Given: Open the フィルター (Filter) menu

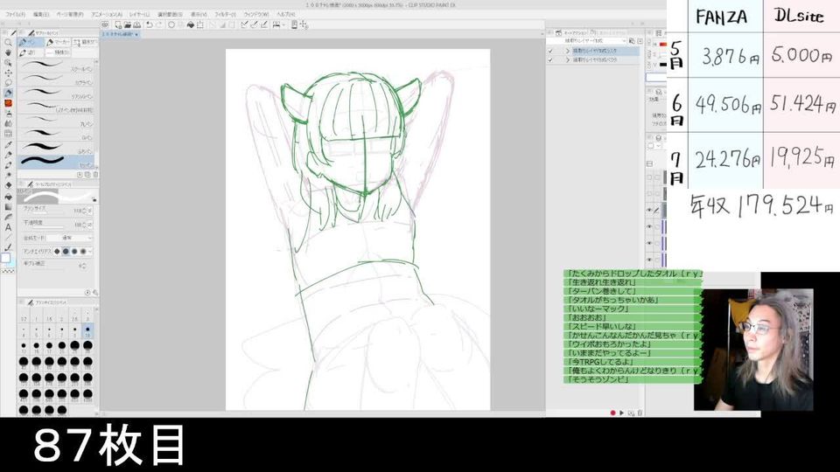Looking at the screenshot, I should pos(225,14).
